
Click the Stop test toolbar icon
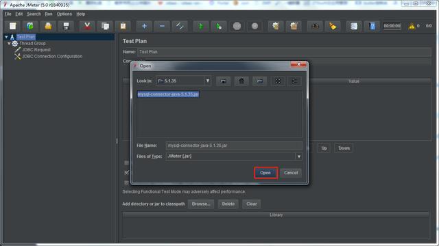[x=237, y=26]
